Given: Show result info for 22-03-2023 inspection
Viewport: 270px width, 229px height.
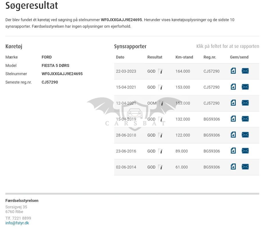Looking at the screenshot, I should coord(161,71).
